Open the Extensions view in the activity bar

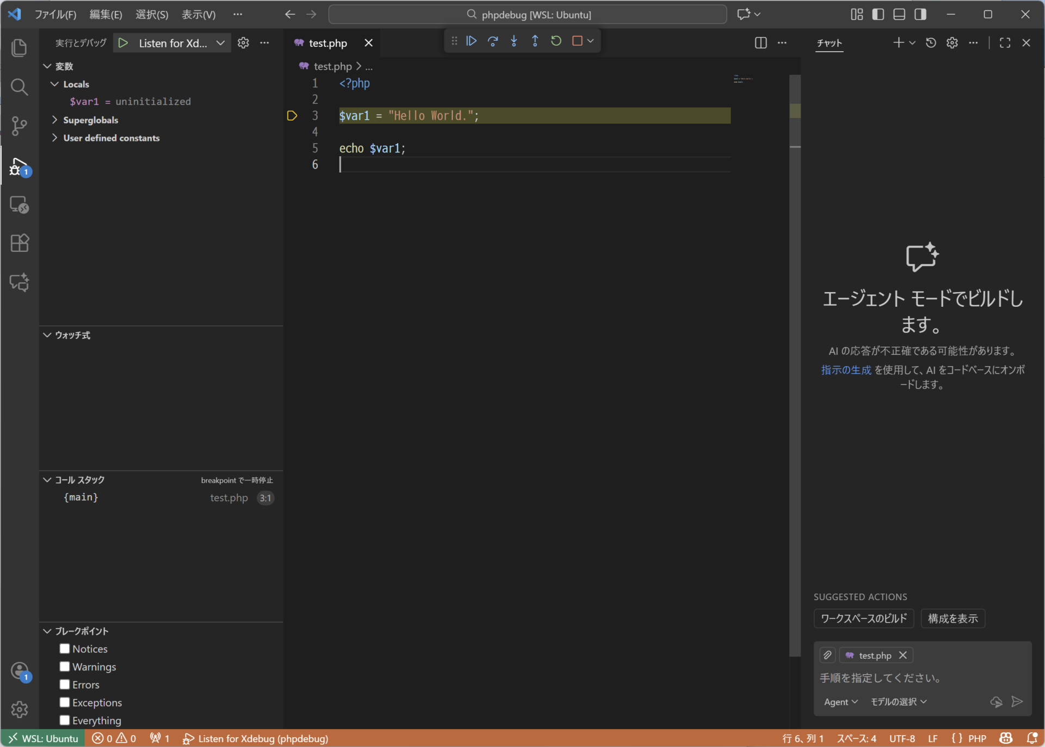click(x=19, y=243)
